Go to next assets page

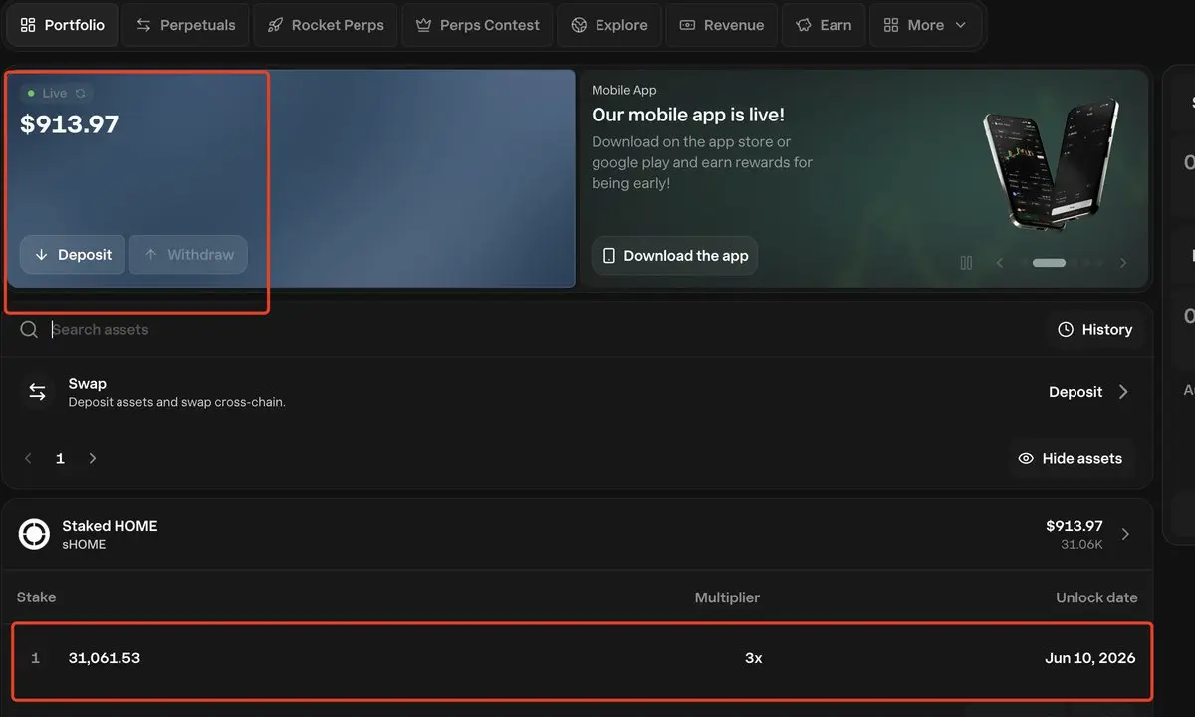pos(93,459)
